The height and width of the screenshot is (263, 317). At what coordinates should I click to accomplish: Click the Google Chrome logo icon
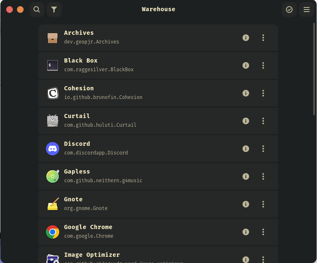tap(53, 232)
